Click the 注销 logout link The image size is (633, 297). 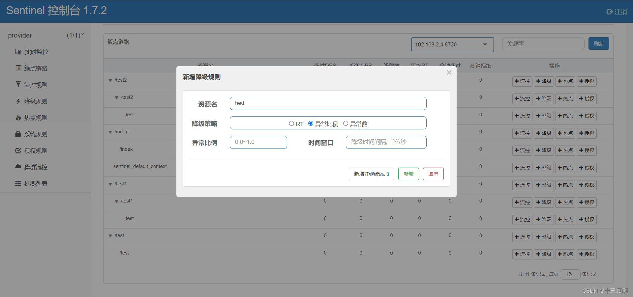[617, 12]
